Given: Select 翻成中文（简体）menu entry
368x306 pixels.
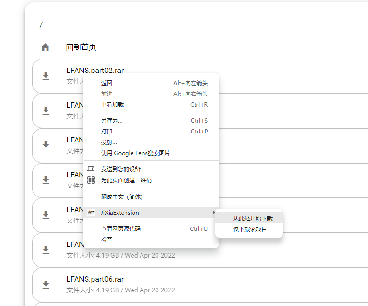Looking at the screenshot, I should [x=151, y=196].
